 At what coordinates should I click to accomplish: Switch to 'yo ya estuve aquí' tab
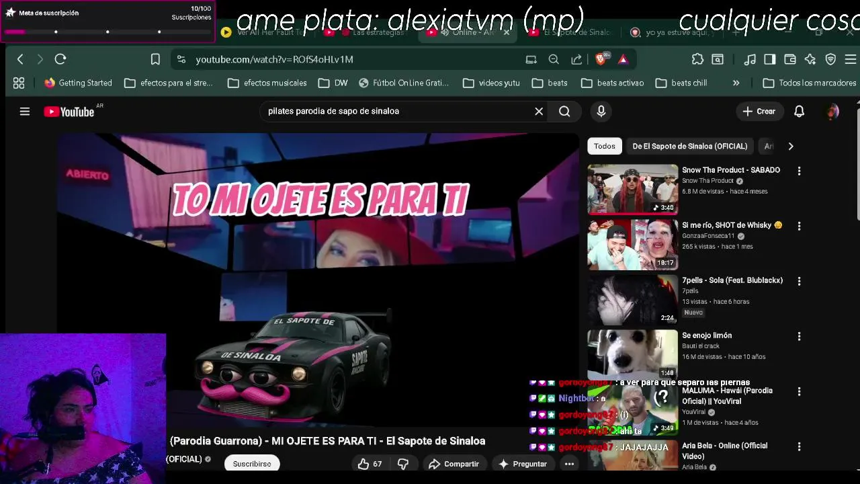pyautogui.click(x=672, y=32)
